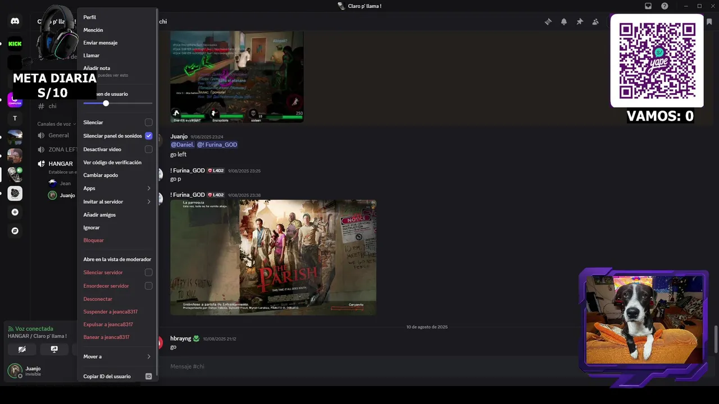Open the threads icon in channel header

(548, 21)
